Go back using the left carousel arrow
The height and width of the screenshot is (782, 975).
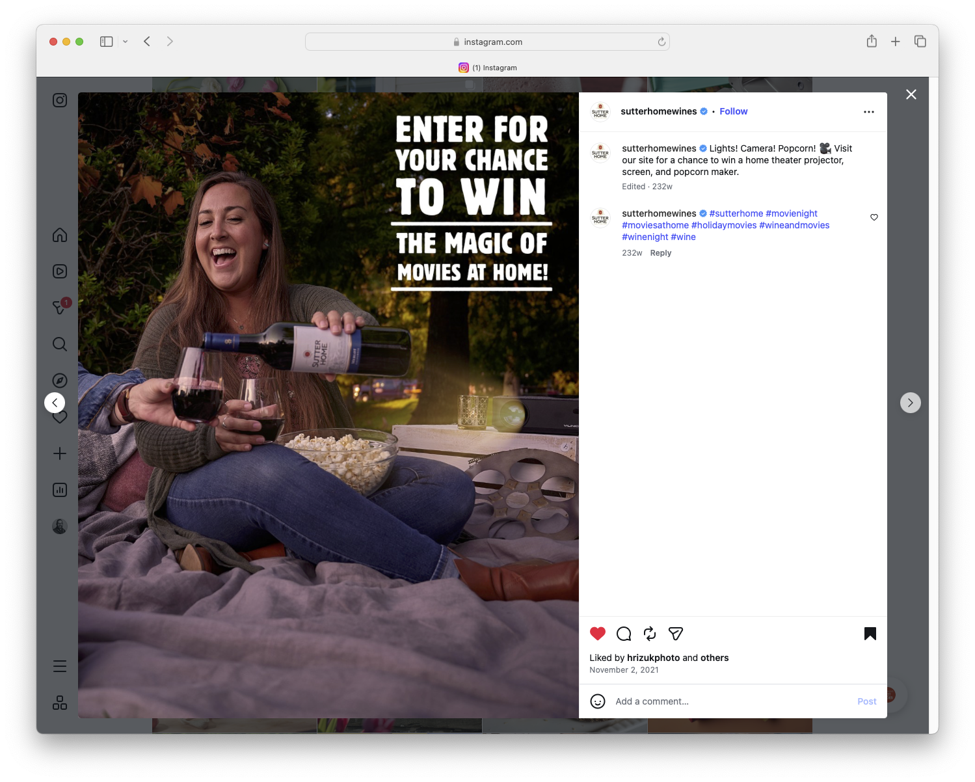55,402
